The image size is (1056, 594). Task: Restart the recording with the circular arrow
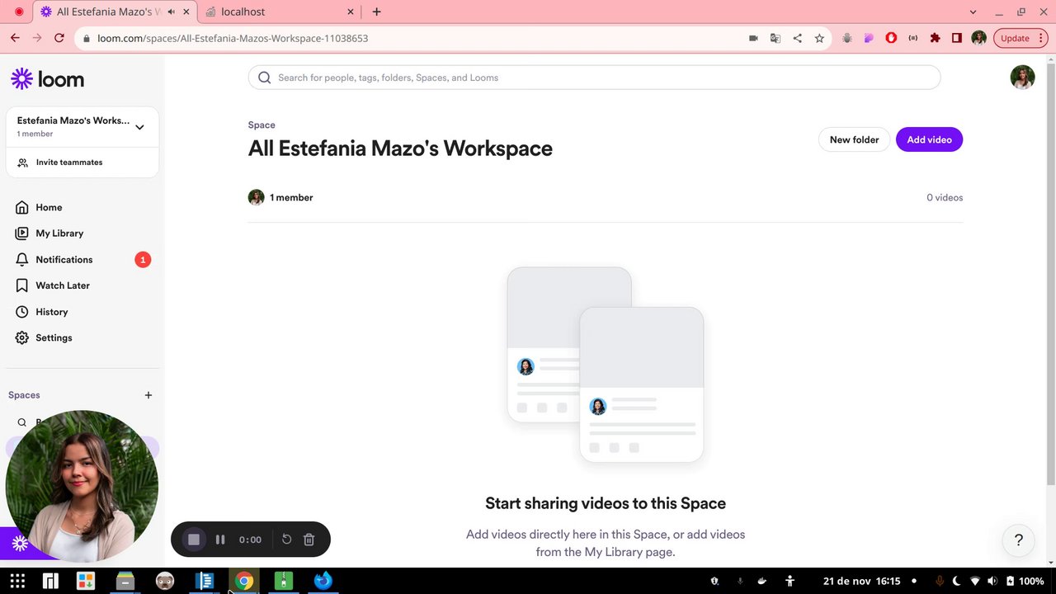(286, 540)
